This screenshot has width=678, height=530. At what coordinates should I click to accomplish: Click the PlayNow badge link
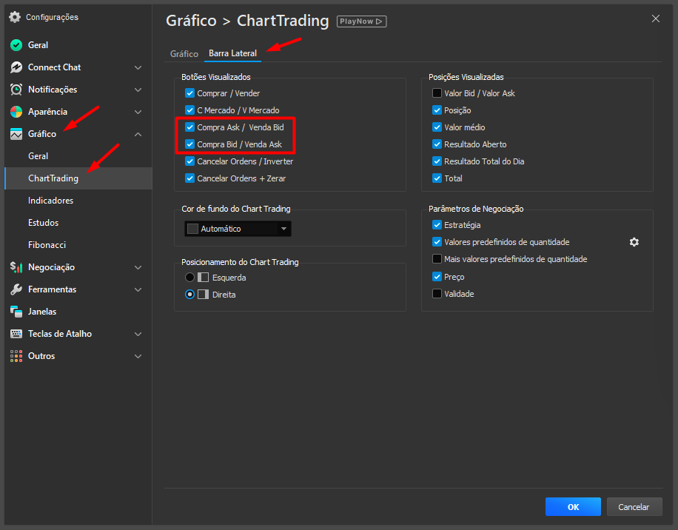pyautogui.click(x=361, y=21)
